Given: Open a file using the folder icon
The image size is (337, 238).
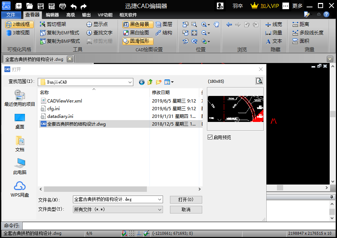Looking at the screenshot, I should click(x=29, y=6).
